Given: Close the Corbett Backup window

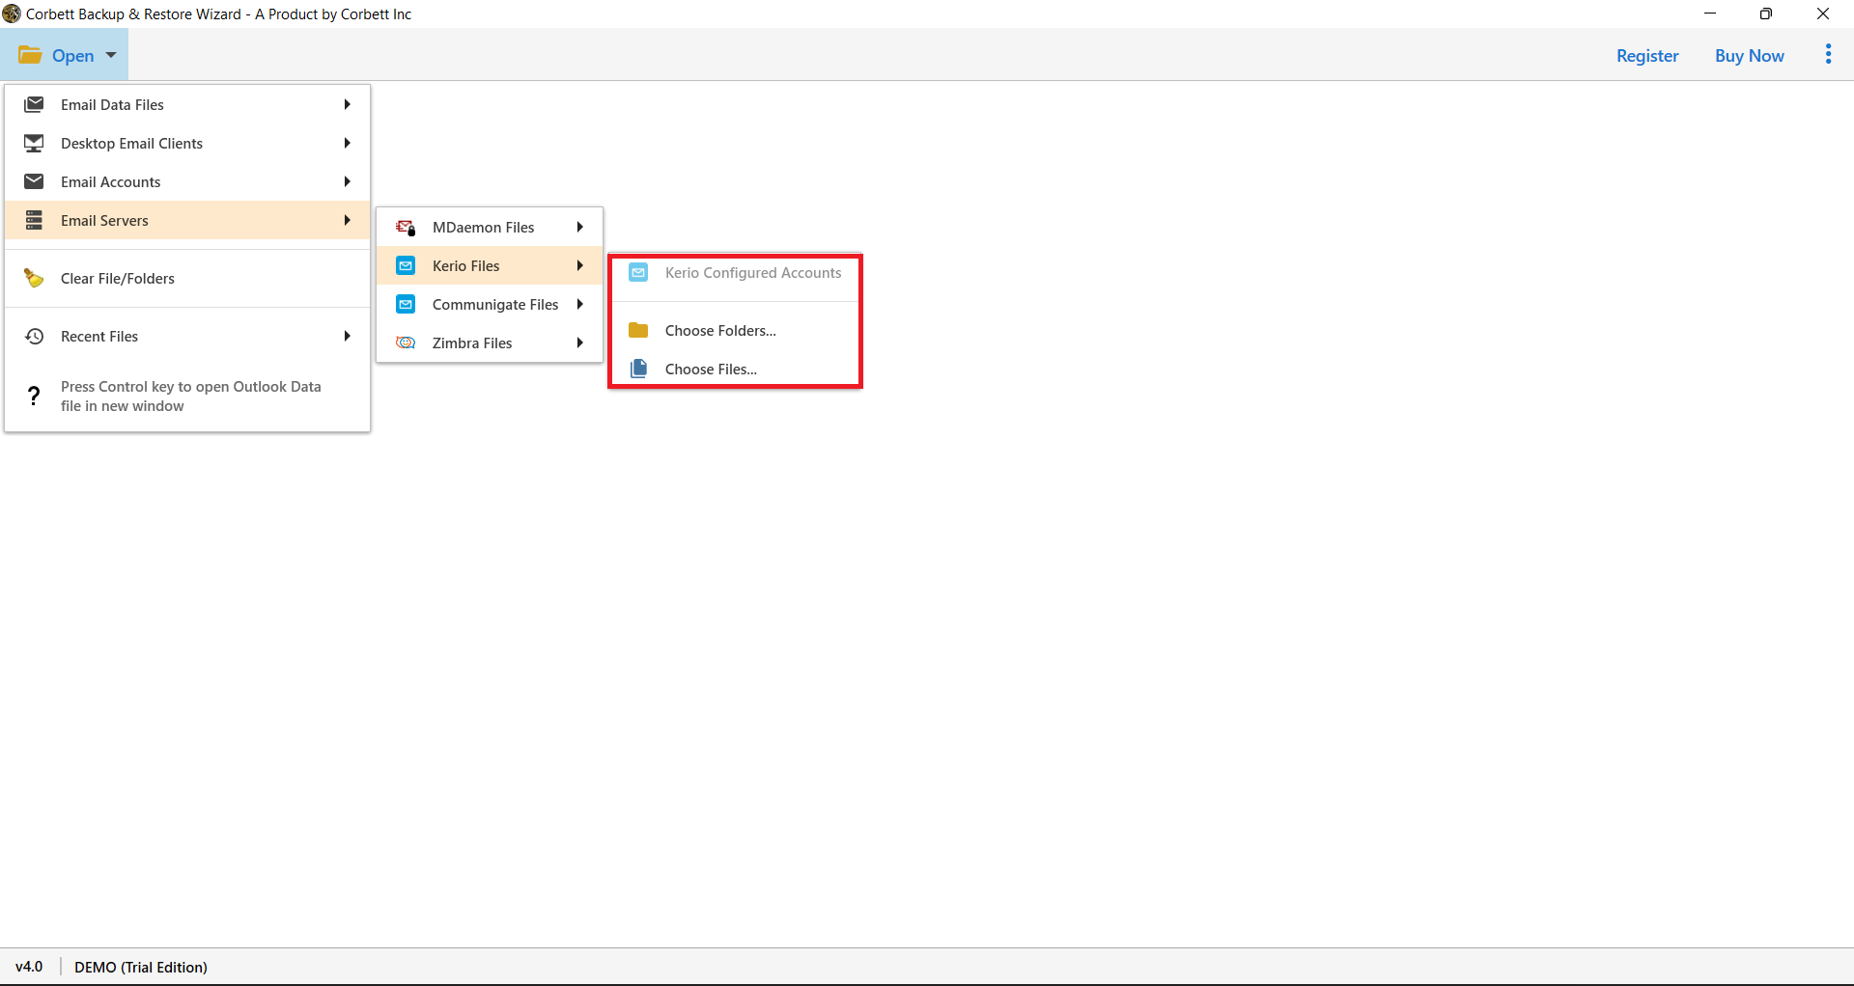Looking at the screenshot, I should coord(1823,14).
